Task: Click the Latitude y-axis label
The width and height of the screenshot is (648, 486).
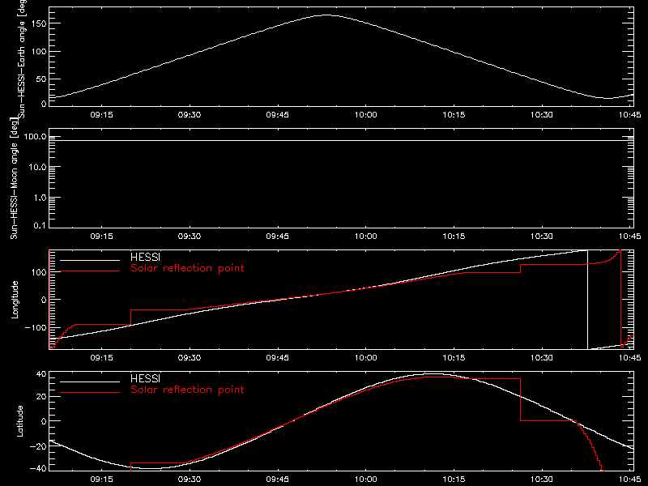Action: [19, 421]
